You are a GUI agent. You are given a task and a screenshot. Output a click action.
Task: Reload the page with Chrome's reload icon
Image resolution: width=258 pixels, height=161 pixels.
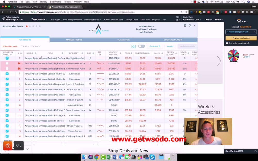point(11,12)
